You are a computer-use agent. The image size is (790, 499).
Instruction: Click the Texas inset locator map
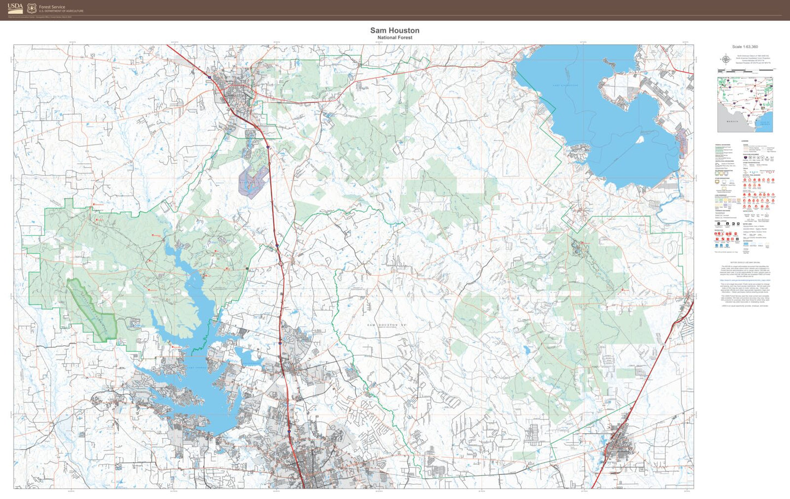[745, 104]
